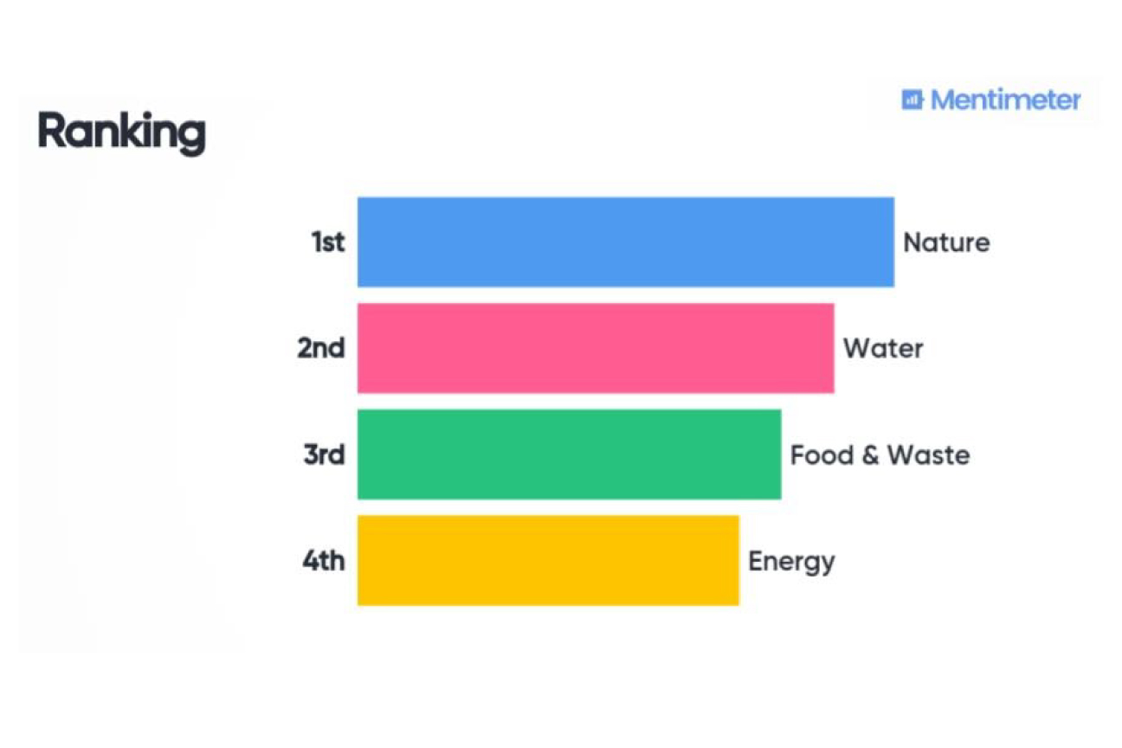Select the green Food & Waste bar
The image size is (1122, 748).
(569, 455)
